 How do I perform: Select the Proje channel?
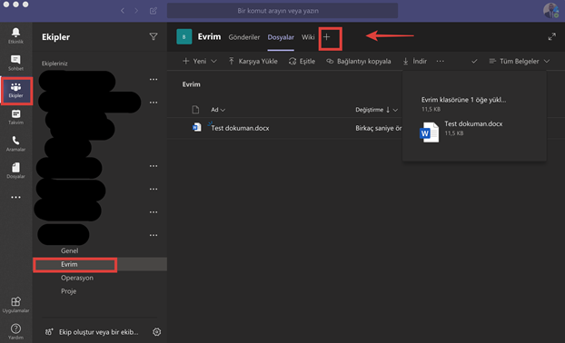(68, 291)
